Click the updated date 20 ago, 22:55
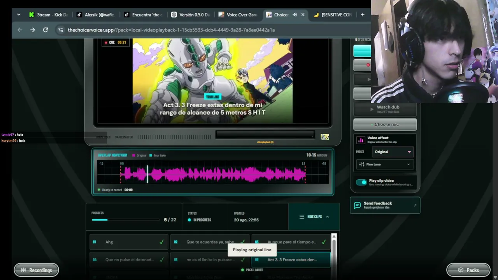This screenshot has height=280, width=498. tap(246, 220)
